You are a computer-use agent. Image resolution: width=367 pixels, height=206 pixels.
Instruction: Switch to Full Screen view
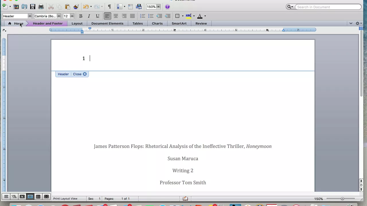pyautogui.click(x=46, y=197)
